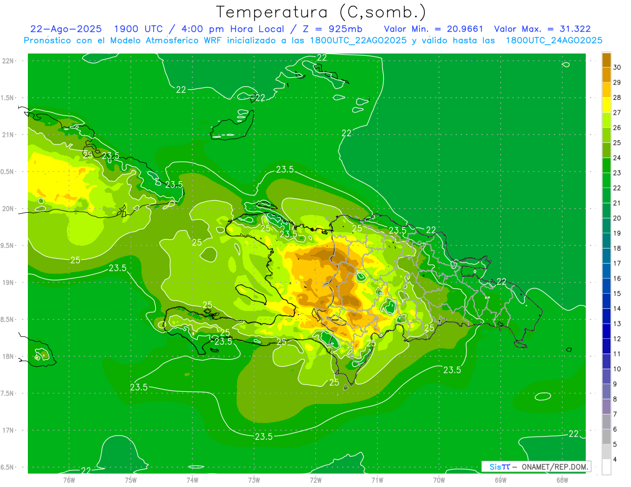Click the "72W" longitude axis label
Viewport: 631px width, 487px height.
click(315, 480)
